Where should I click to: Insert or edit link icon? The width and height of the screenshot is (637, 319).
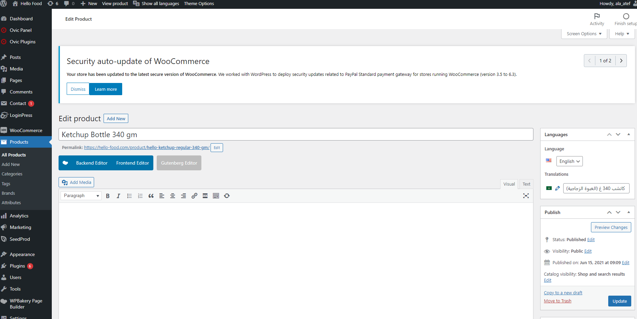194,196
